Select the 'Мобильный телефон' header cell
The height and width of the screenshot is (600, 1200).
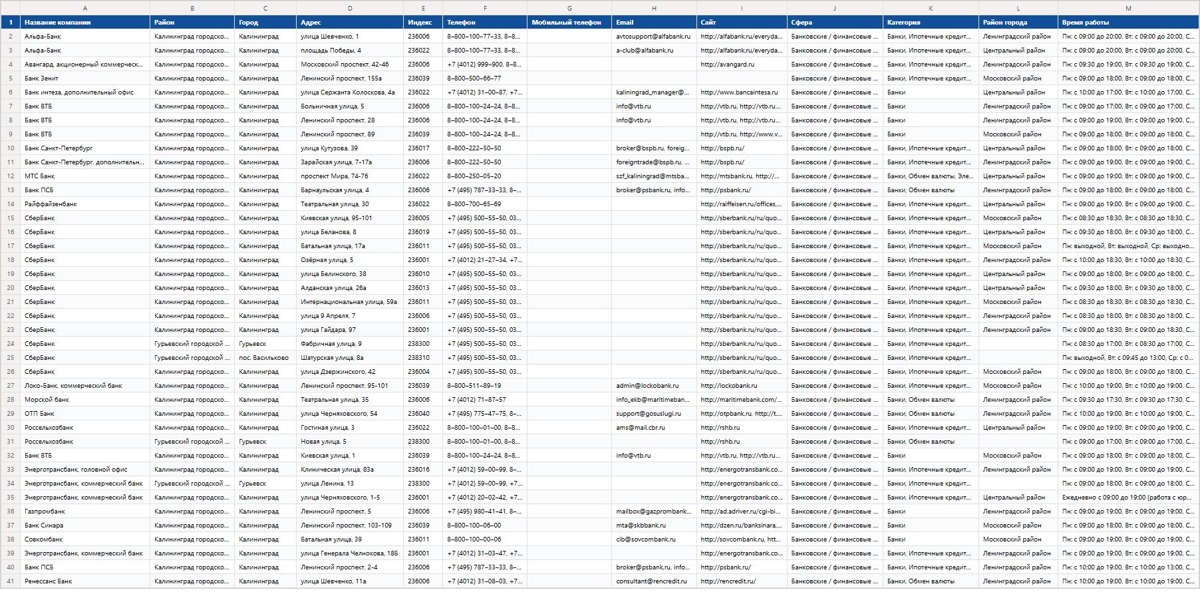coord(569,22)
